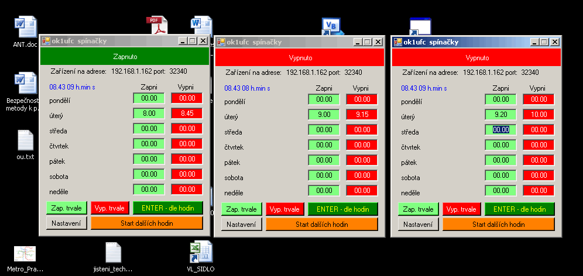The width and height of the screenshot is (583, 276).
Task: Click the úterý Vypni field showing 9.15
Action: (x=362, y=115)
